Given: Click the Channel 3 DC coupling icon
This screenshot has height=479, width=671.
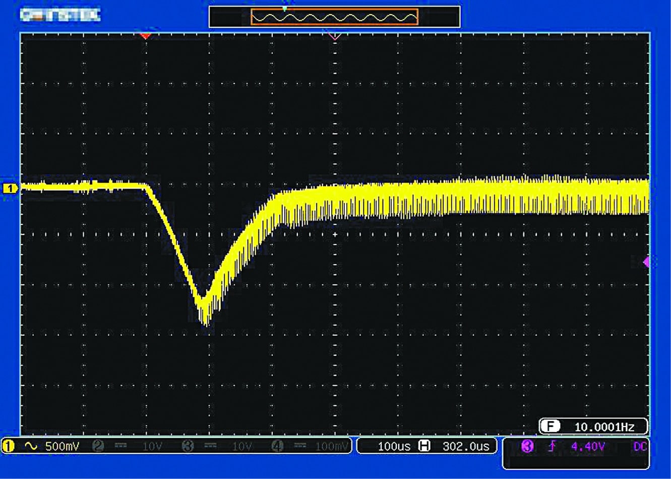Looking at the screenshot, I should [x=210, y=446].
